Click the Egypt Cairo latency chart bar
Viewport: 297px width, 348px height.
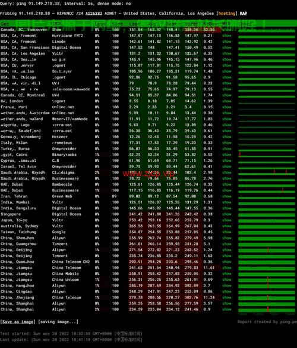[x=267, y=155]
